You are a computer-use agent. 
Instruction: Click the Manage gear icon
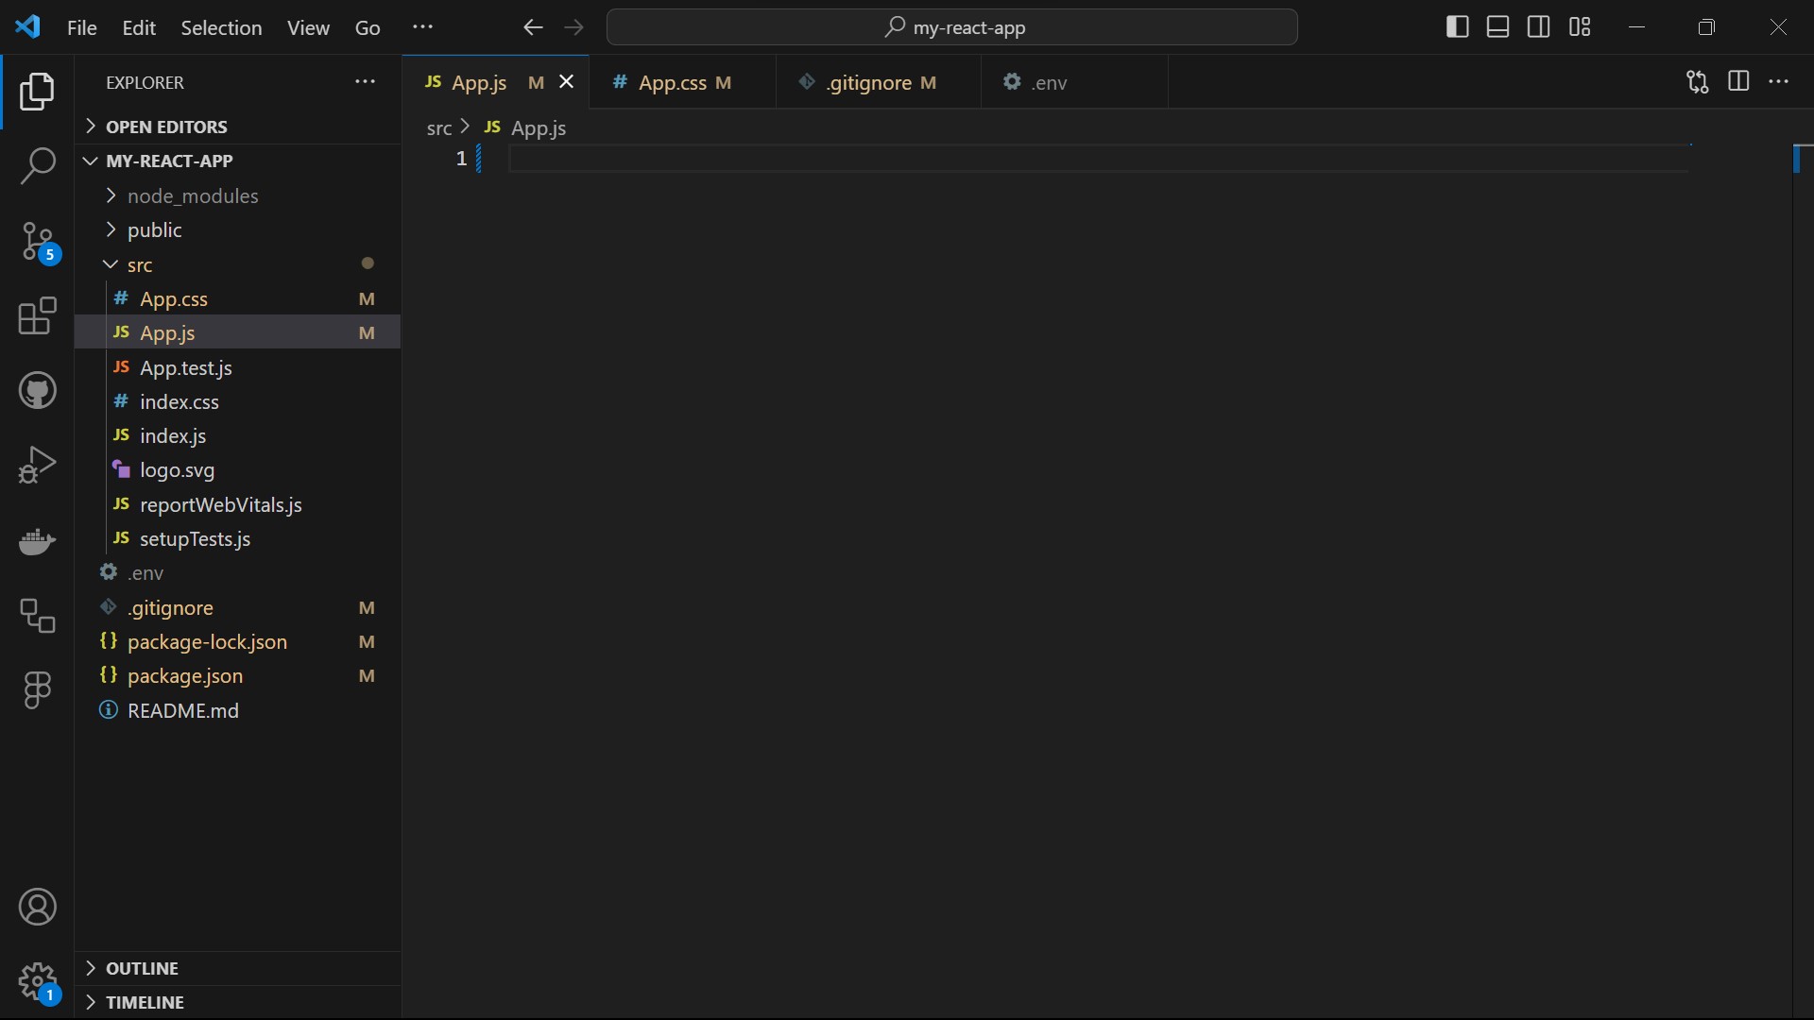(x=36, y=982)
